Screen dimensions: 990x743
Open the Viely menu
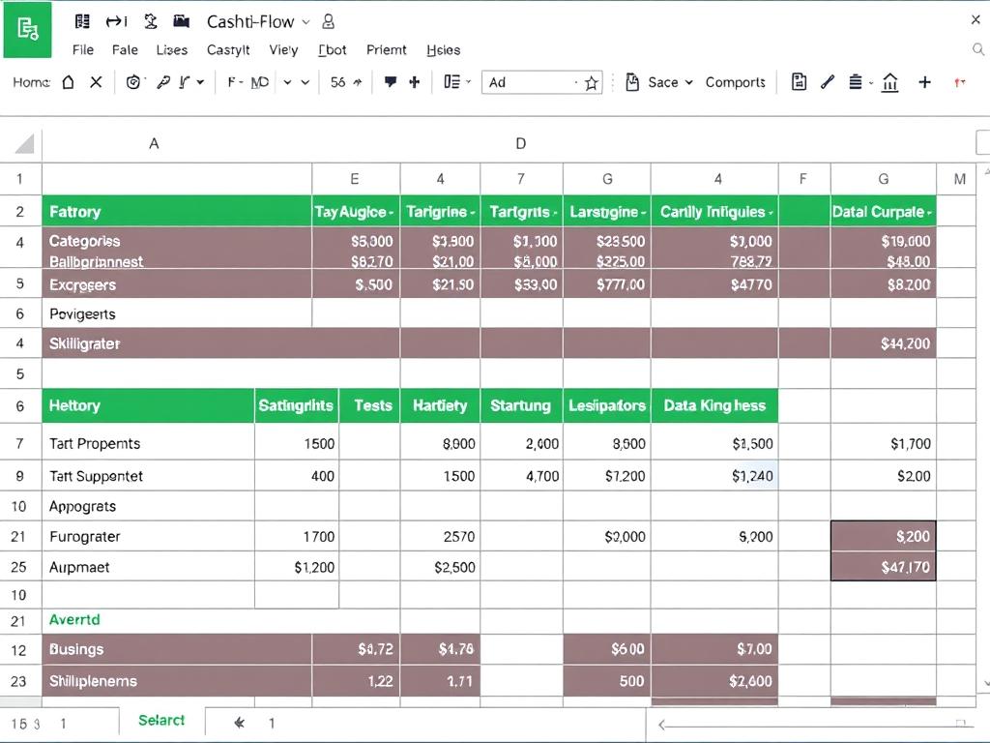283,49
